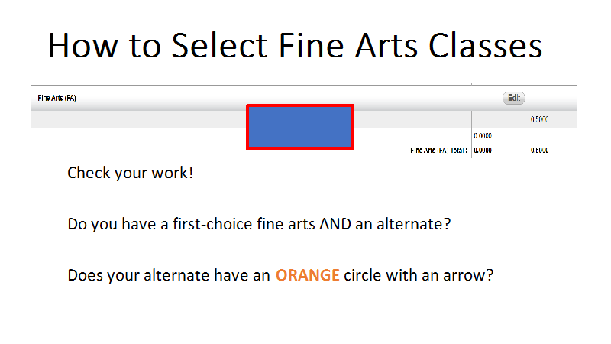Click the words 'Fine Arts' in the title
Screen dimensions: 611x344
[x=348, y=46]
